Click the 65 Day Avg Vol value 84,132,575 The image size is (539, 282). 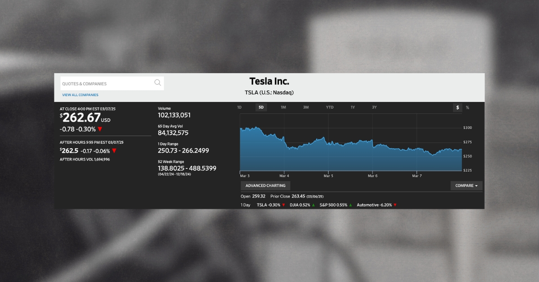(173, 133)
